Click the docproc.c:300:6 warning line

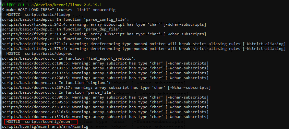coord(105,97)
